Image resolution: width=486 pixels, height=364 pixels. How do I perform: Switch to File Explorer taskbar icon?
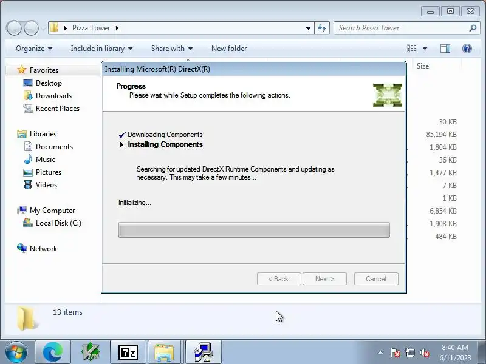click(165, 352)
